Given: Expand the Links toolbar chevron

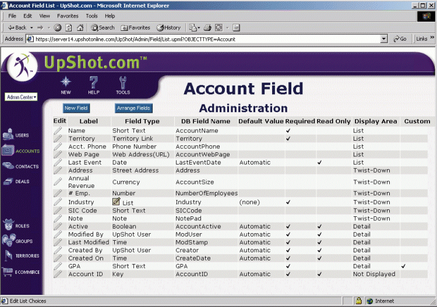Looking at the screenshot, I should pos(432,38).
